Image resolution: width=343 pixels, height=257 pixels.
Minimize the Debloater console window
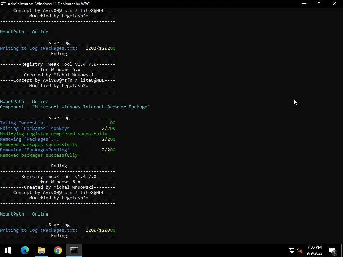[x=304, y=4]
